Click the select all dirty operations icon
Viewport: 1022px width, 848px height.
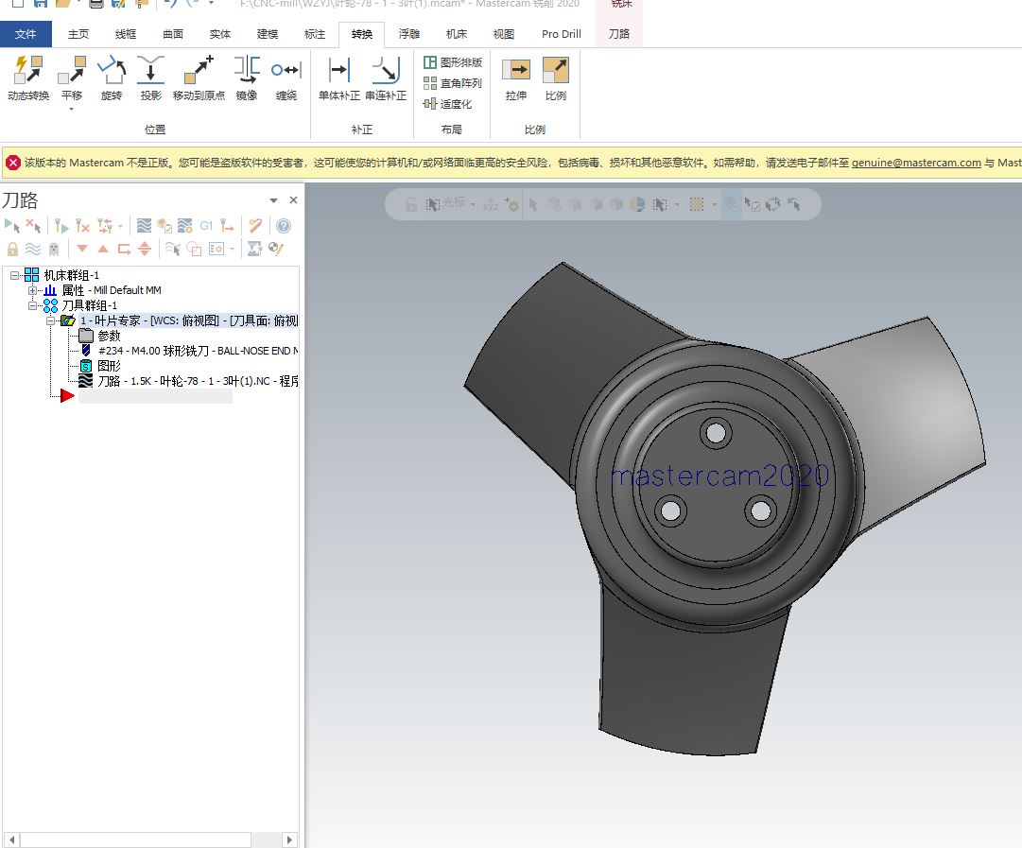pos(33,226)
